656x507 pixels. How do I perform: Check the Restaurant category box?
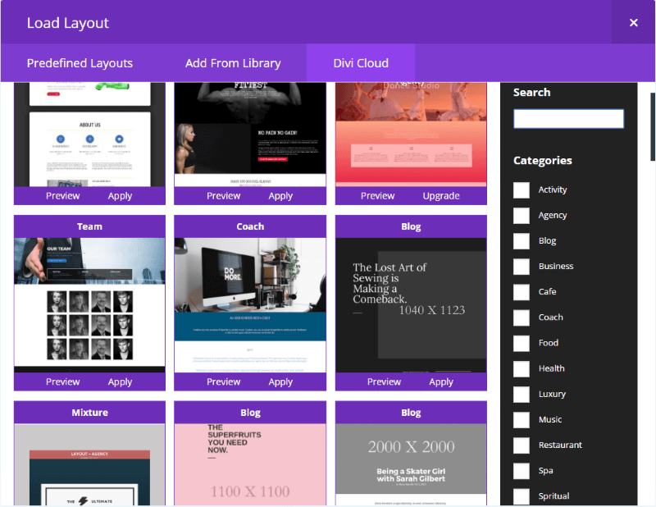tap(522, 445)
